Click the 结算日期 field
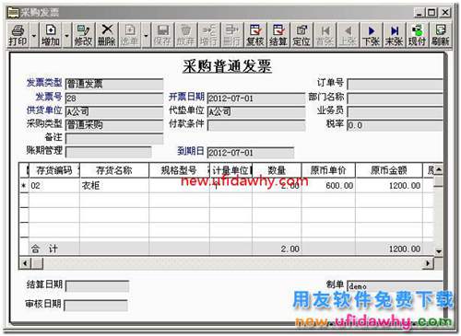461x336 pixels. pyautogui.click(x=97, y=286)
